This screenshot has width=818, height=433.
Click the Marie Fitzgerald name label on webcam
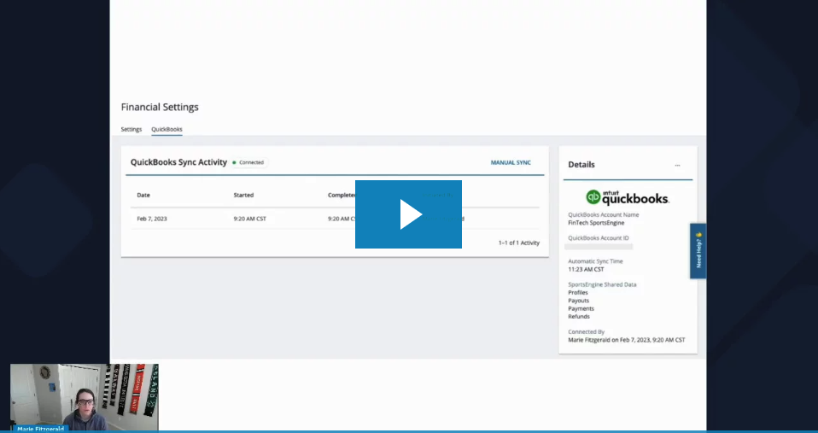click(x=39, y=429)
